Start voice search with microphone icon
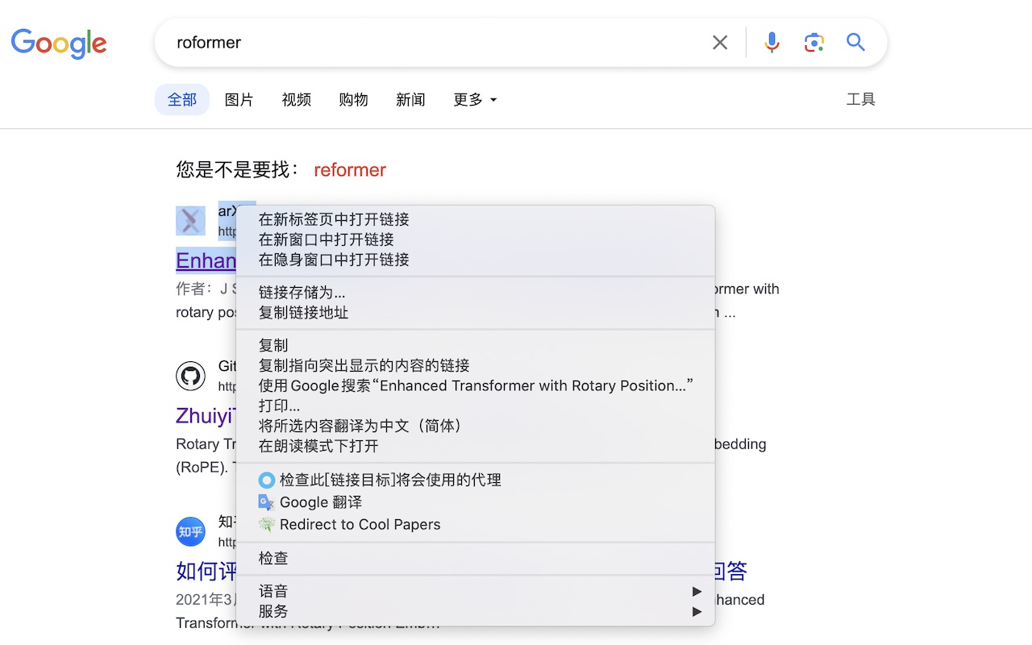 [x=772, y=43]
